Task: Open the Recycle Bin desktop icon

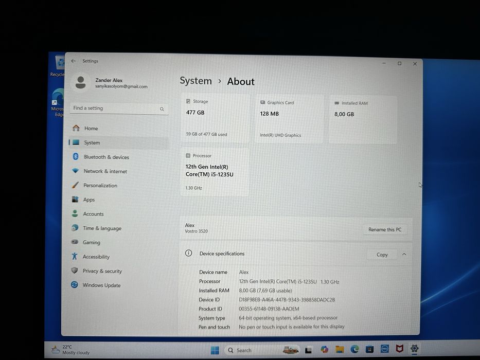Action: pos(58,66)
